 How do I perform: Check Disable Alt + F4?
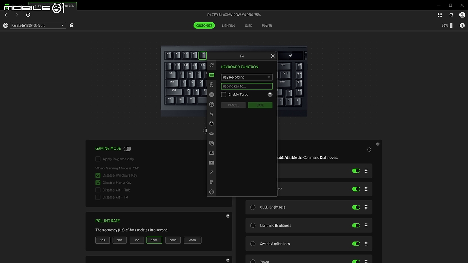pyautogui.click(x=98, y=197)
